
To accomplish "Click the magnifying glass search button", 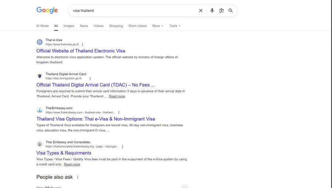I will tap(231, 11).
